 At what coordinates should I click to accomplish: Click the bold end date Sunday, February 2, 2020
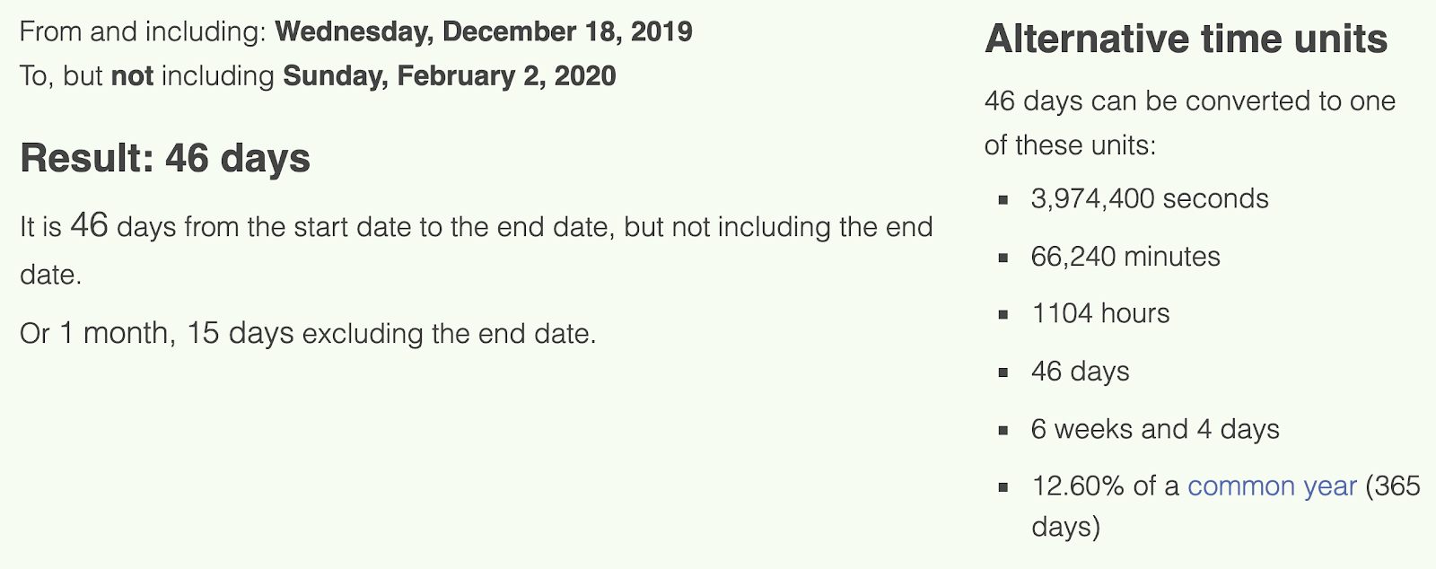pos(449,75)
